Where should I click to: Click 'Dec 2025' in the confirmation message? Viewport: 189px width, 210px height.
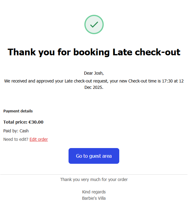click(x=94, y=87)
